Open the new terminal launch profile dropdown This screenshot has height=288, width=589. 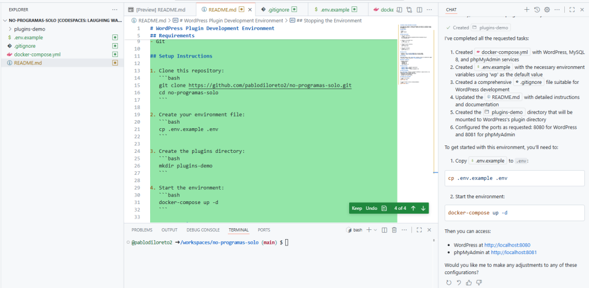375,230
